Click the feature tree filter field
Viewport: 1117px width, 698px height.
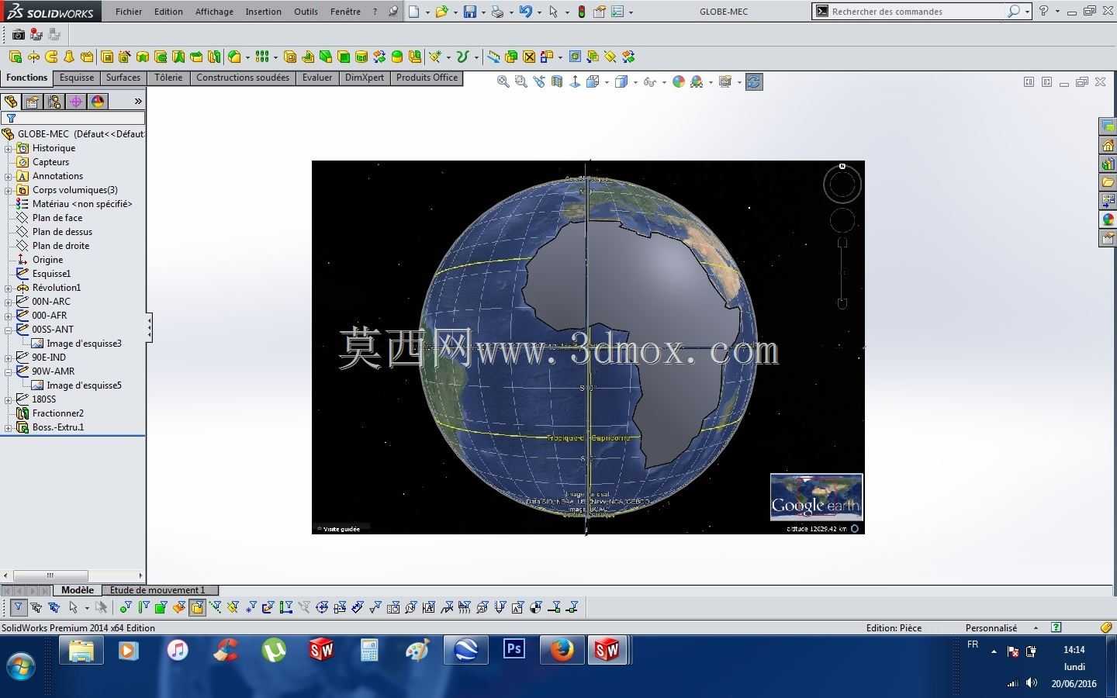coord(73,118)
